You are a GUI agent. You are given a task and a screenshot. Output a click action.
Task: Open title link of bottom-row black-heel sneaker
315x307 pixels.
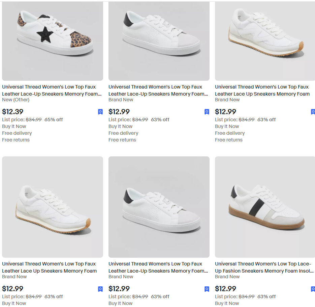158,267
